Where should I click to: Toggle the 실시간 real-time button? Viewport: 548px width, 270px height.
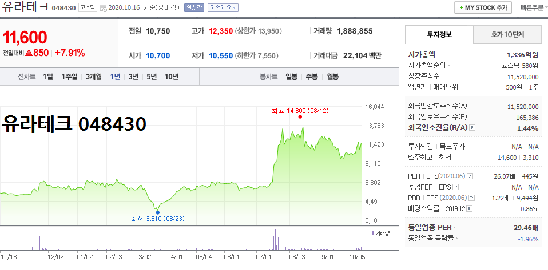(x=194, y=7)
